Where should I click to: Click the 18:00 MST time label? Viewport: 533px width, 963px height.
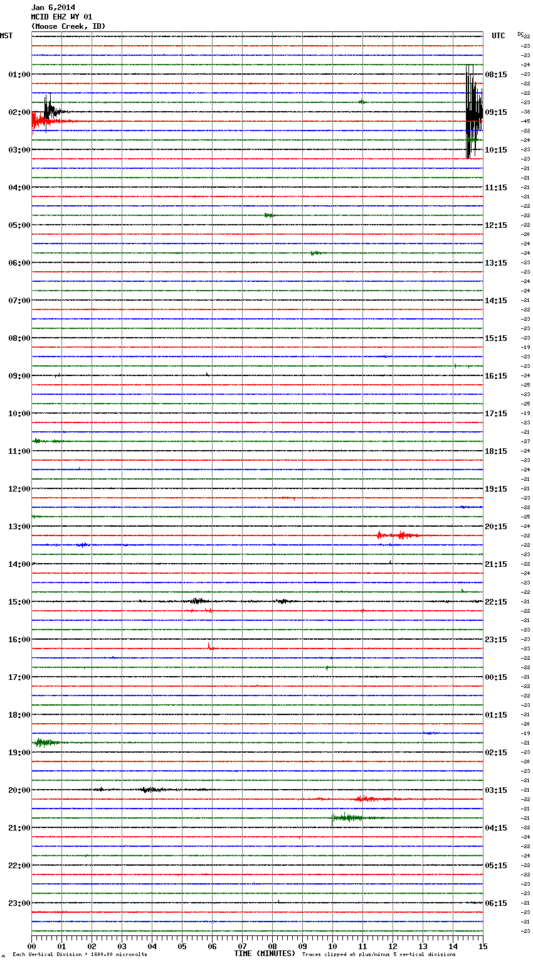pos(19,714)
